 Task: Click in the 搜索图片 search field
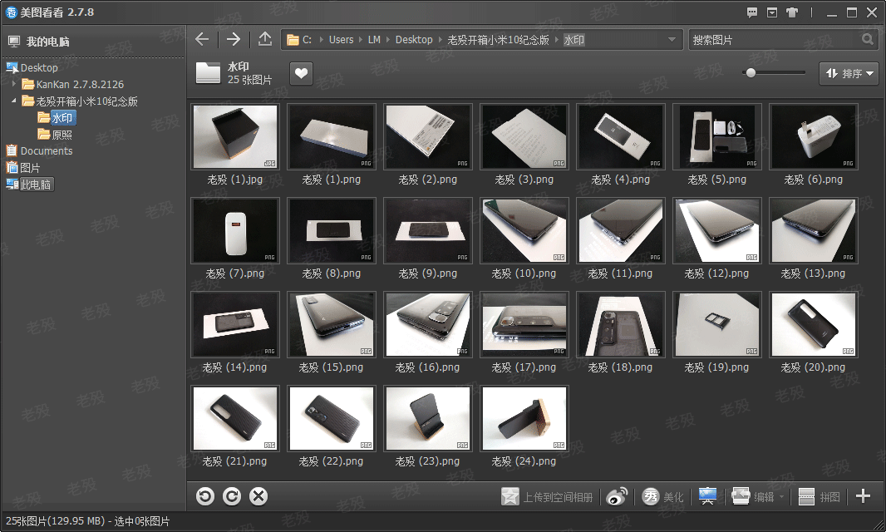(x=774, y=40)
